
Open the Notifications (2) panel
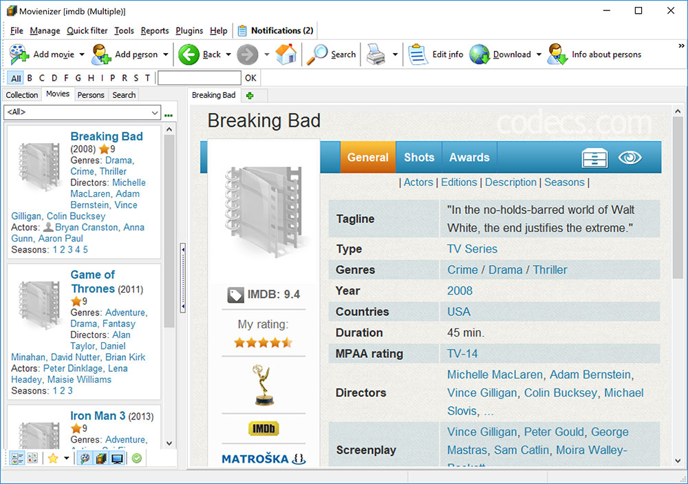(x=276, y=31)
